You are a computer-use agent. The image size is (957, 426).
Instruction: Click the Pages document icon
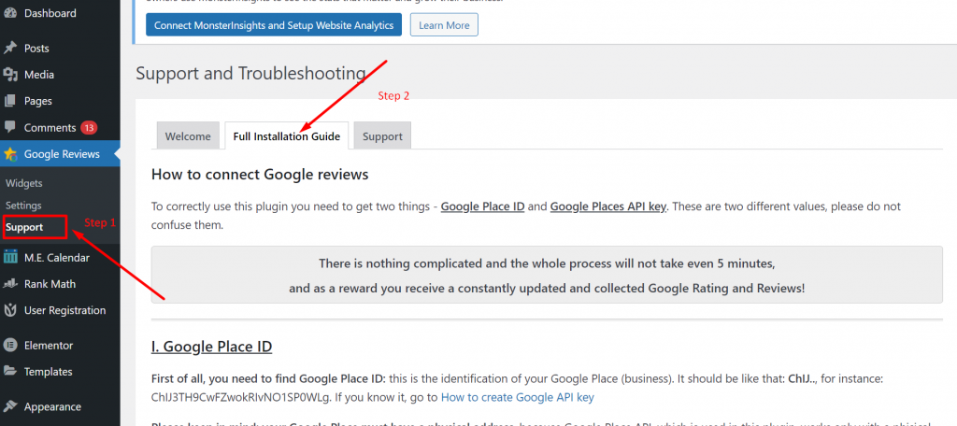[9, 101]
